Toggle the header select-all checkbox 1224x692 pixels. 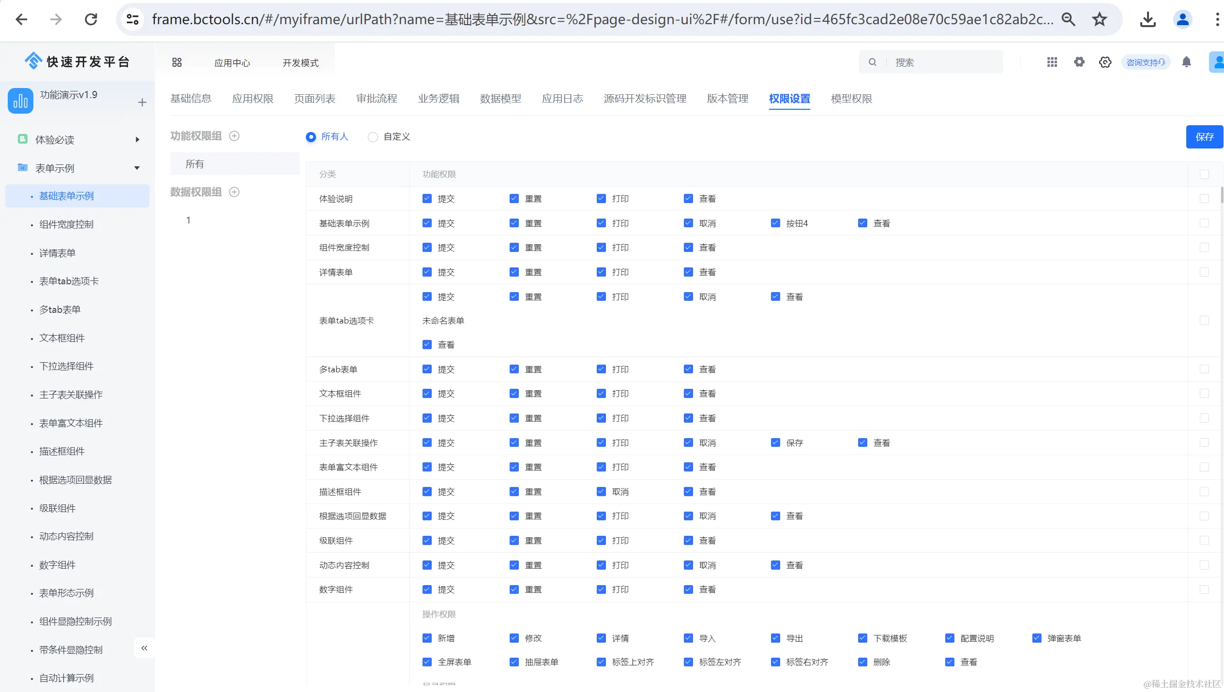[x=1204, y=174]
